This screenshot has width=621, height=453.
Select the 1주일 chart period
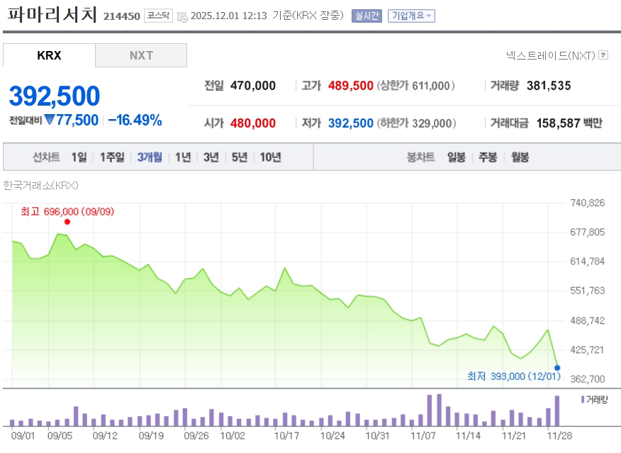(x=112, y=157)
